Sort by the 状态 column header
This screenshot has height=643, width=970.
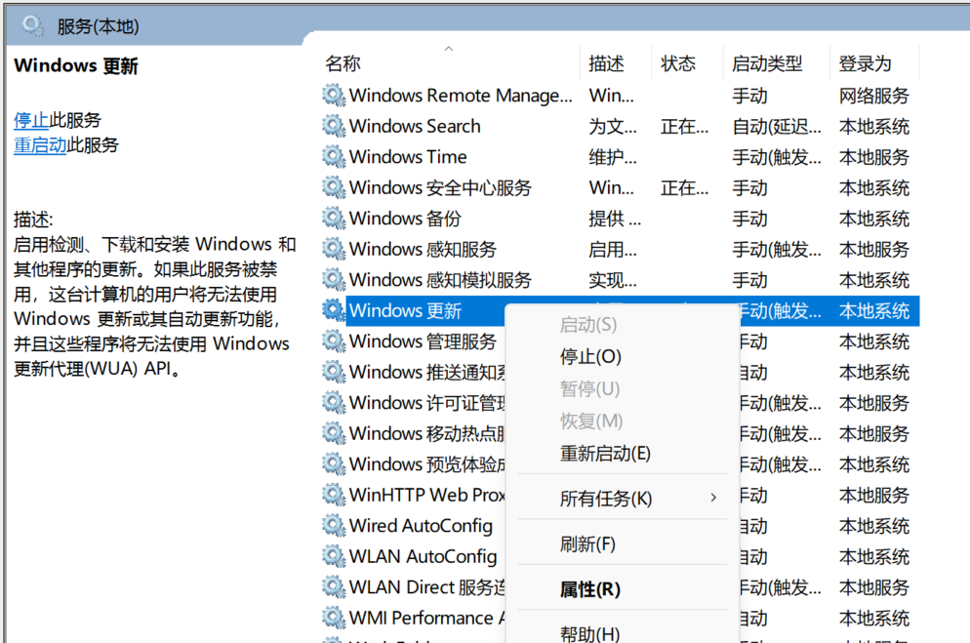tap(678, 63)
